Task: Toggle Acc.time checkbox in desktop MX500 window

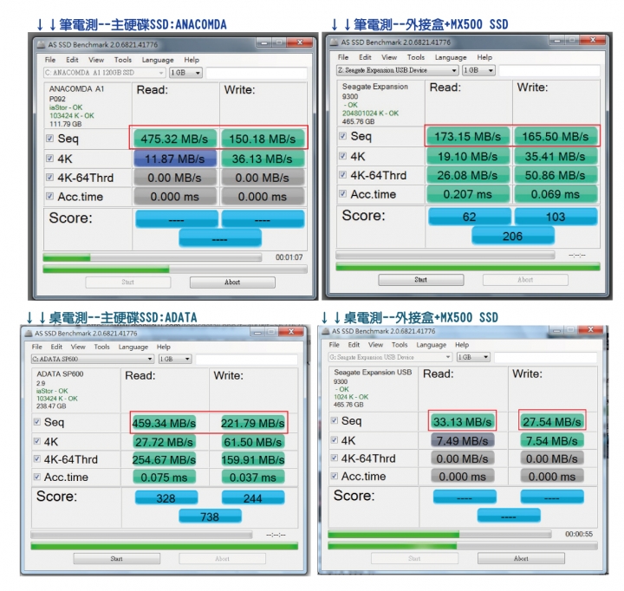Action: [335, 476]
